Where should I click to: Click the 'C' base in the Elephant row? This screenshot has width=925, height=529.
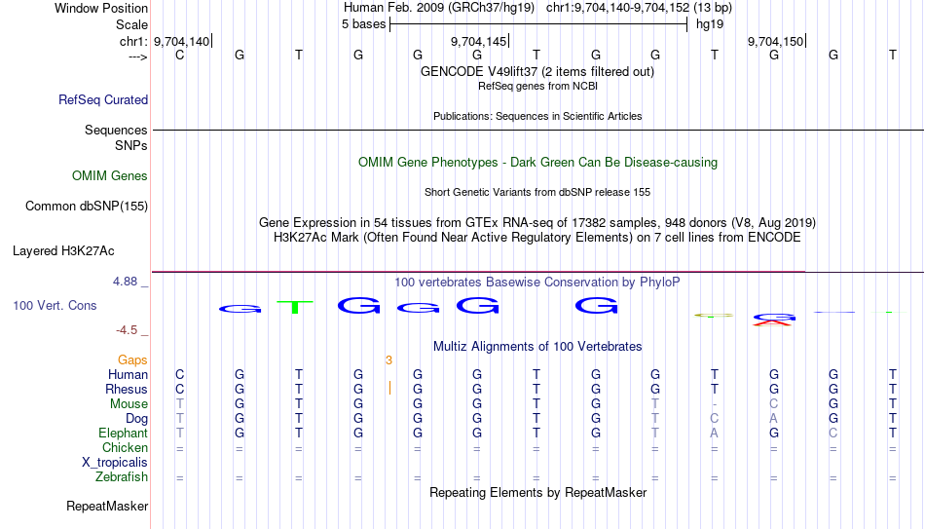833,434
